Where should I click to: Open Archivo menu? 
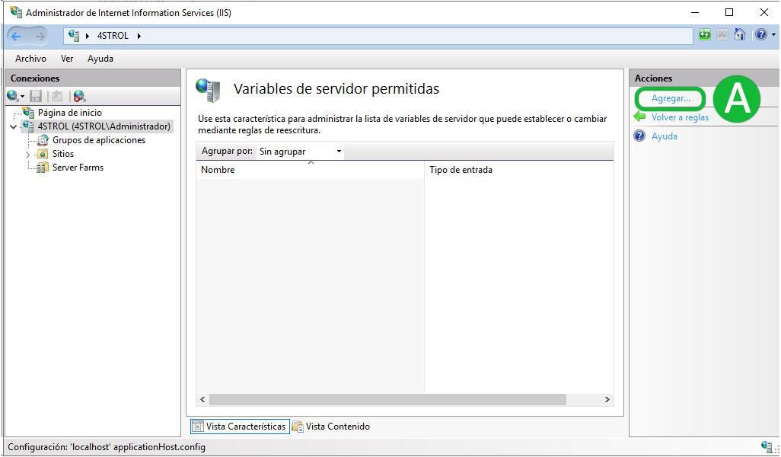[x=31, y=59]
